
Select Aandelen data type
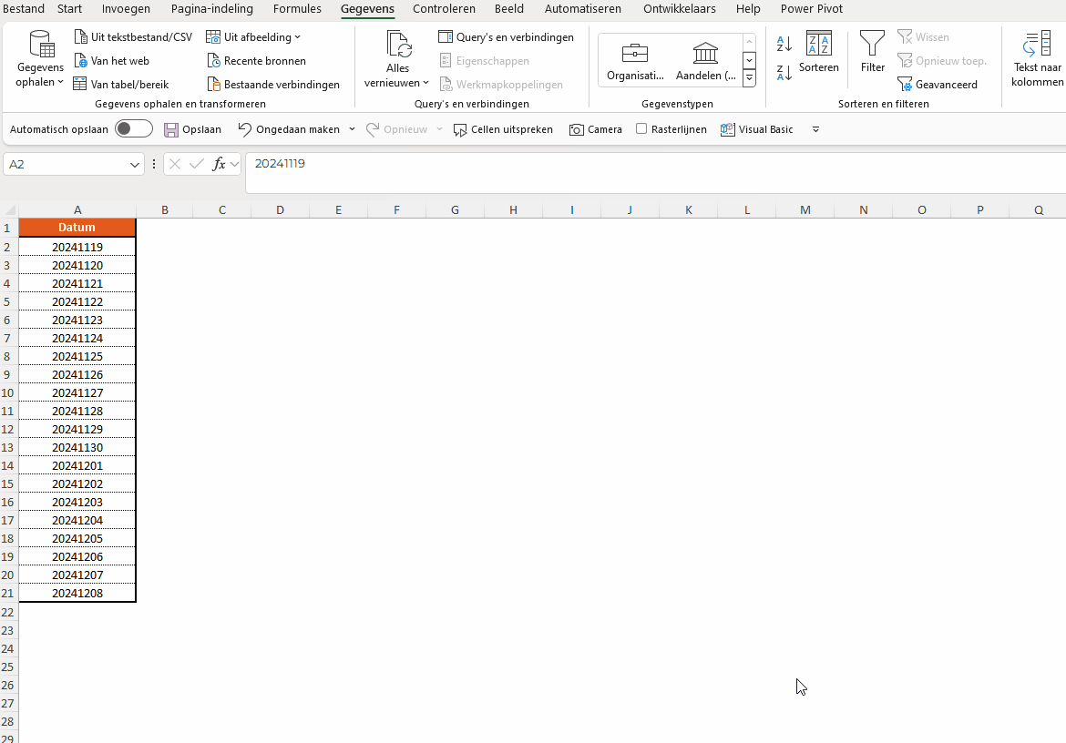(x=706, y=61)
